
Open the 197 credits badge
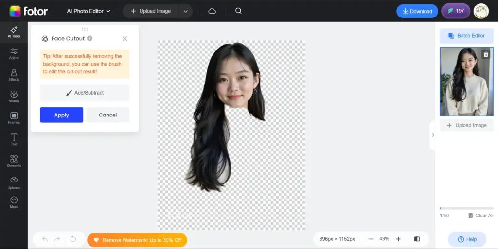(455, 11)
